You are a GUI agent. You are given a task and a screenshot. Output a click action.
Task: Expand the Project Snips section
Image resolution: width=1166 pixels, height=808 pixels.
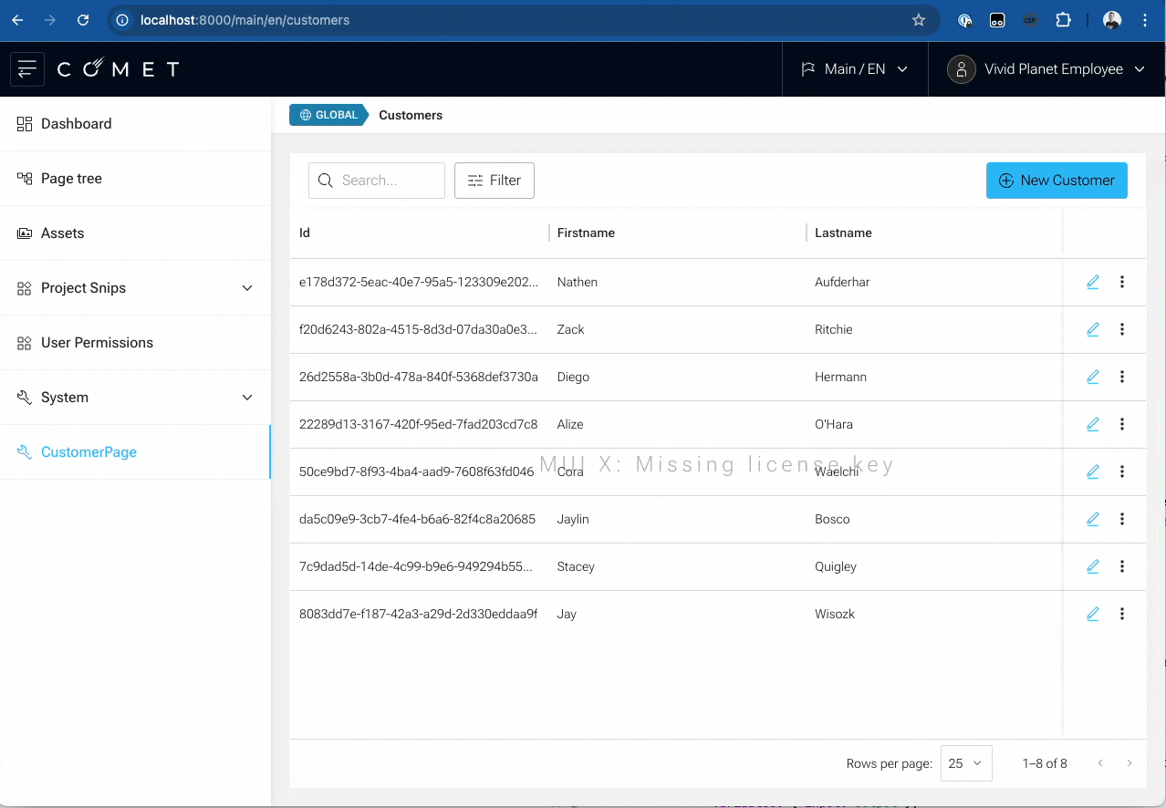(x=246, y=287)
